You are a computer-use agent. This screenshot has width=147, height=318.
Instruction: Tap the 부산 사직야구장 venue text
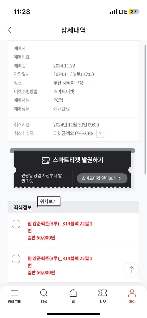click(x=68, y=83)
